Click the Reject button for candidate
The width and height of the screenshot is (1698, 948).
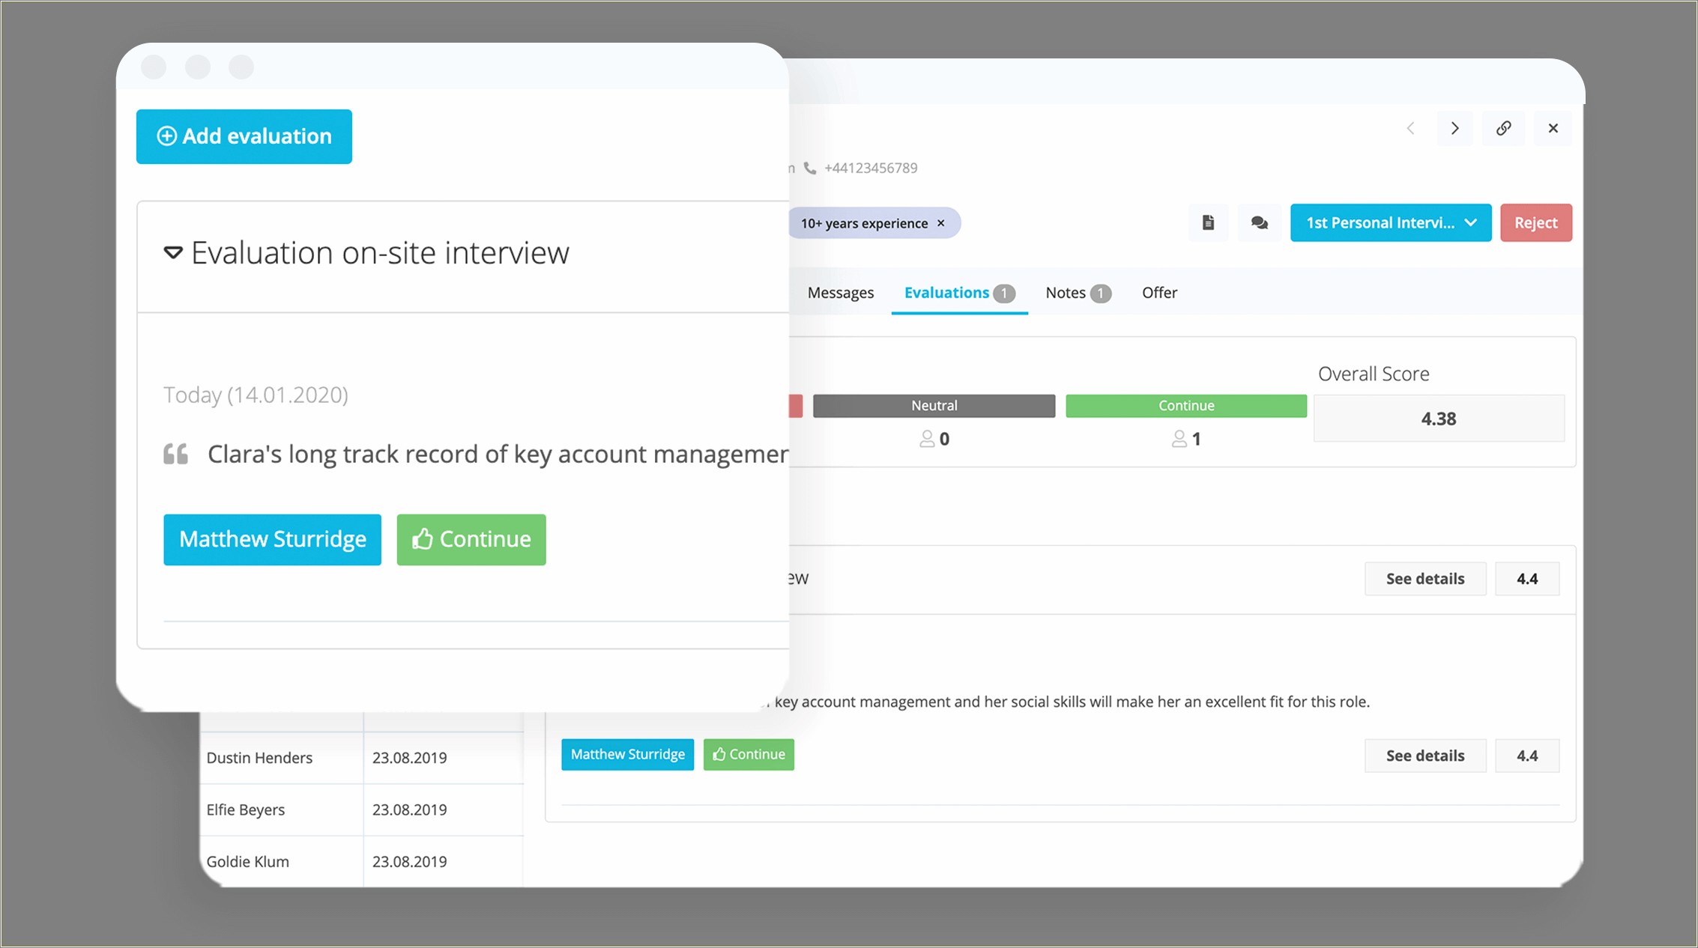(1536, 222)
